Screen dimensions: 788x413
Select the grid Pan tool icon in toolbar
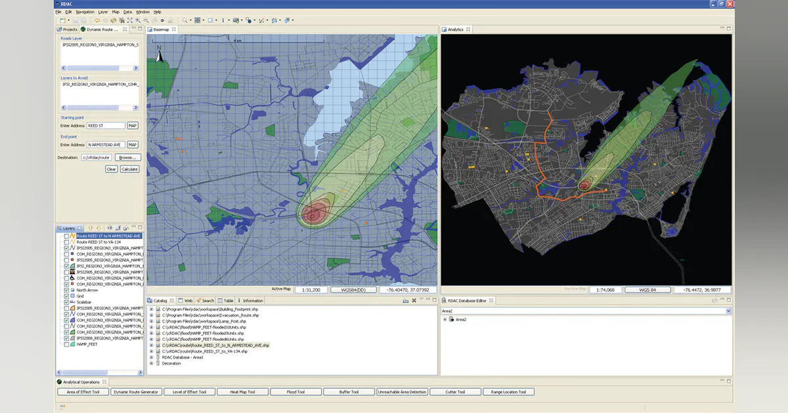pos(197,20)
